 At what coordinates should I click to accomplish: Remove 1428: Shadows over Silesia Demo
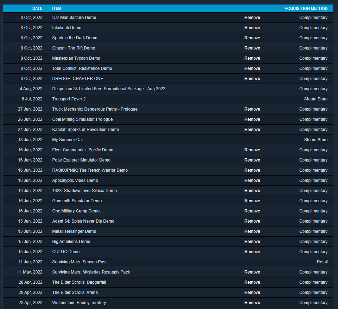(x=252, y=191)
